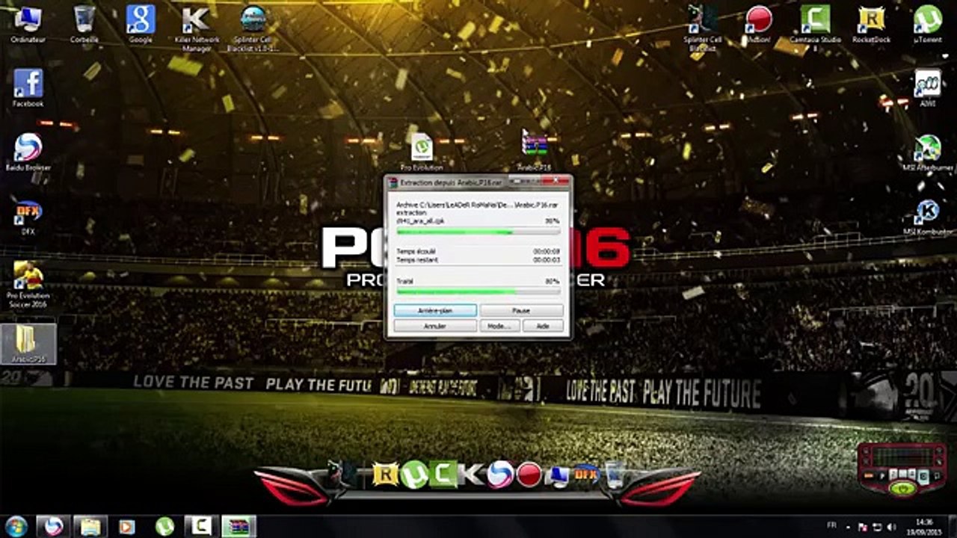Open Killer Network Manager from the dock
The image size is (957, 538).
[x=471, y=474]
